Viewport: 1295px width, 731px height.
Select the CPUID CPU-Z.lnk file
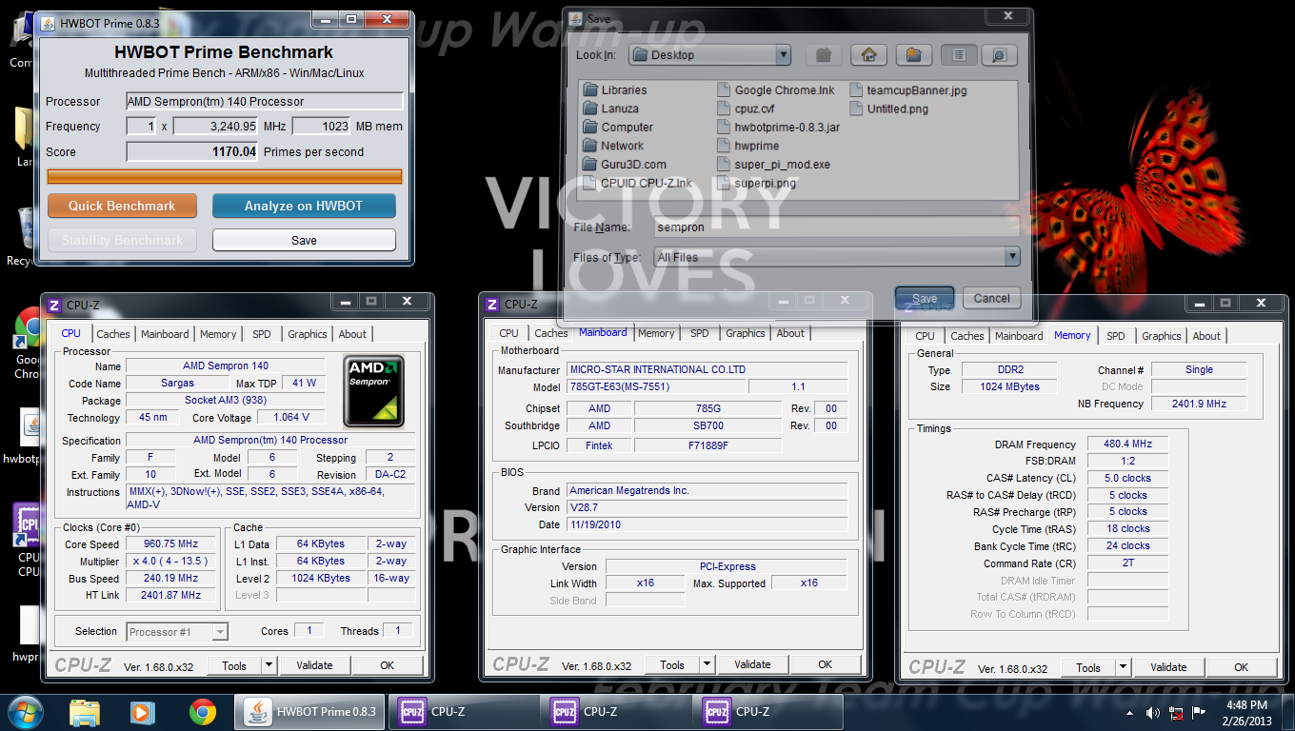pyautogui.click(x=638, y=183)
